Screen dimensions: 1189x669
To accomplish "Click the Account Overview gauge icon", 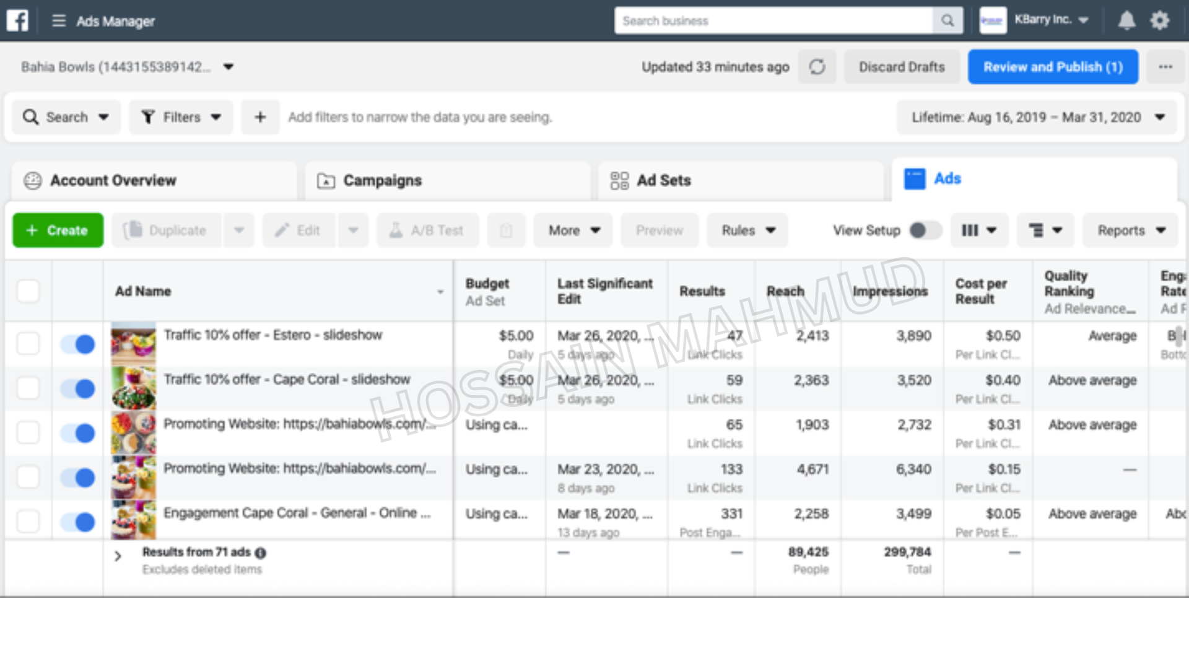I will (32, 180).
